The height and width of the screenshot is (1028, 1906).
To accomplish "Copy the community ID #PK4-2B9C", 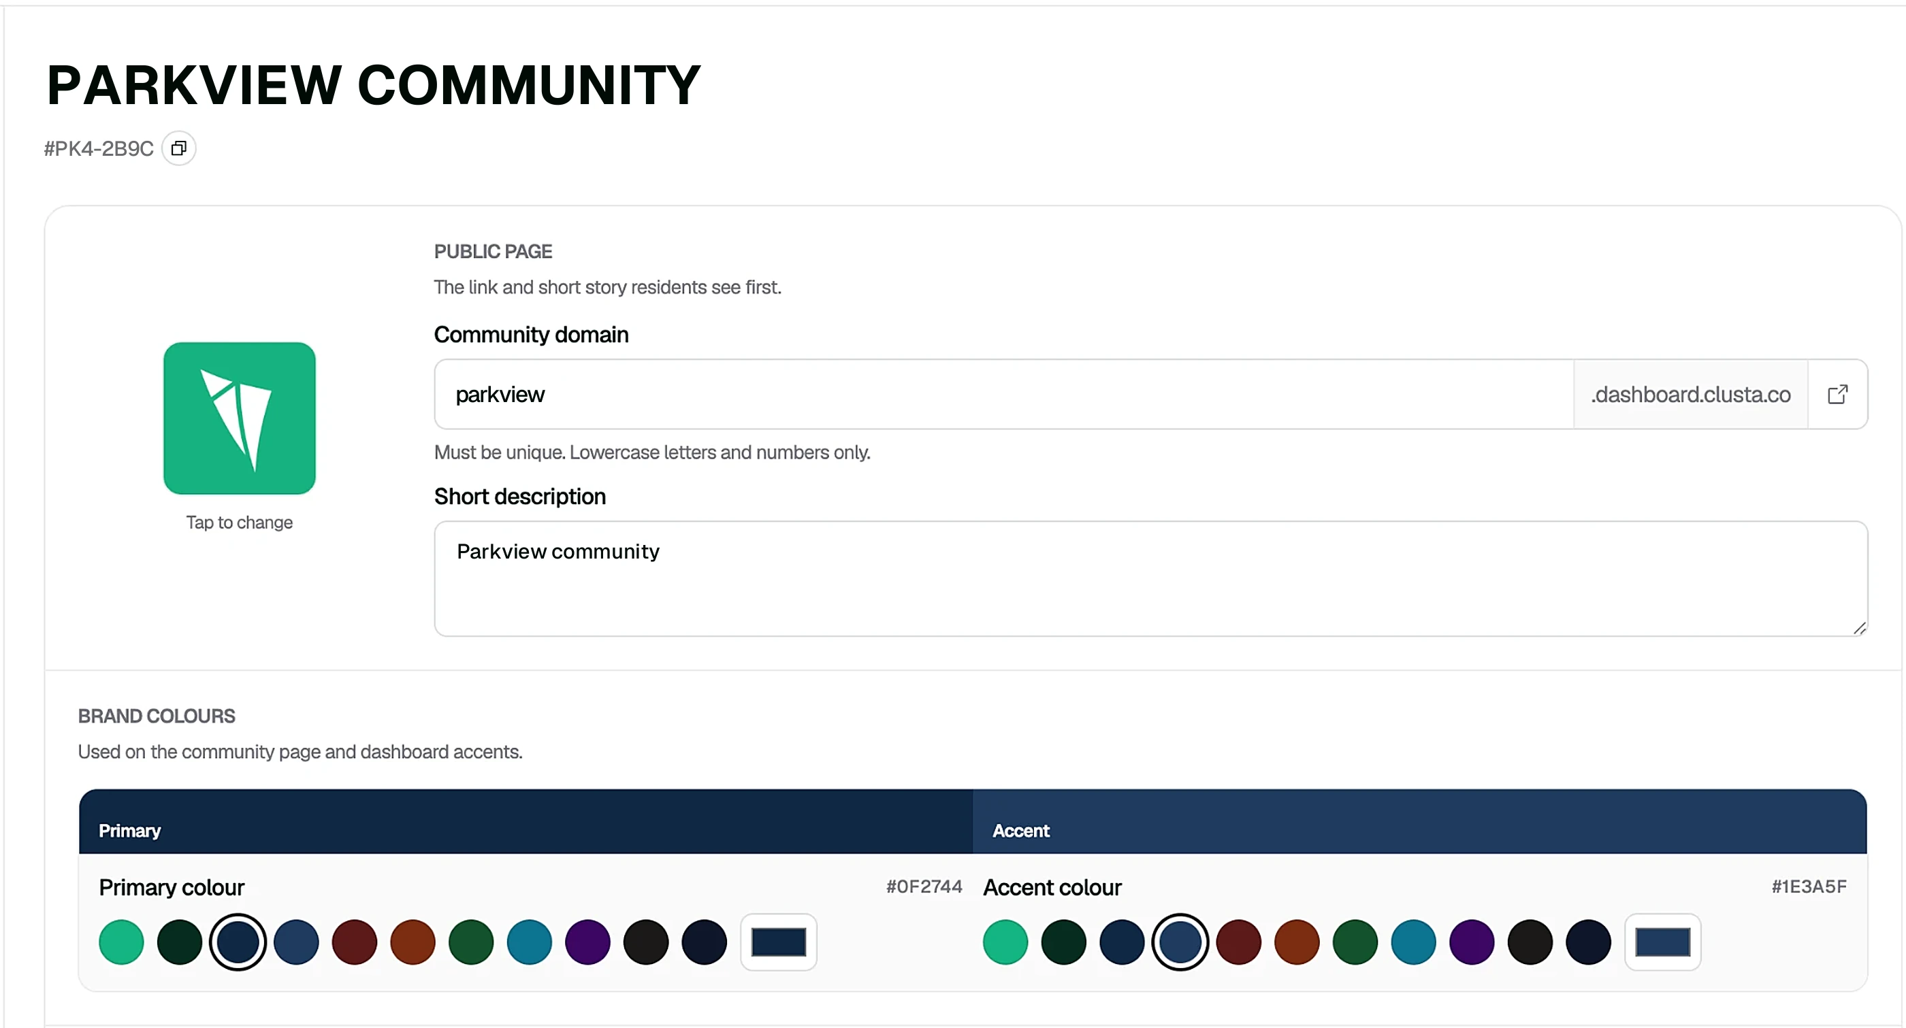I will [x=178, y=148].
